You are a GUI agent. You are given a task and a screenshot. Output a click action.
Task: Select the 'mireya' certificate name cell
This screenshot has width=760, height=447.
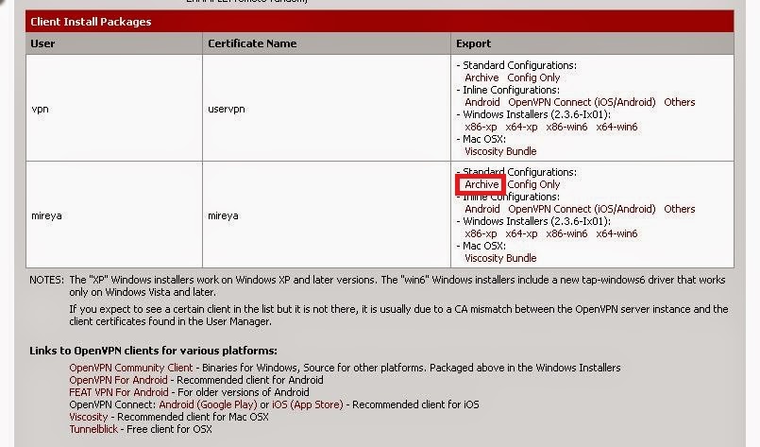(327, 215)
